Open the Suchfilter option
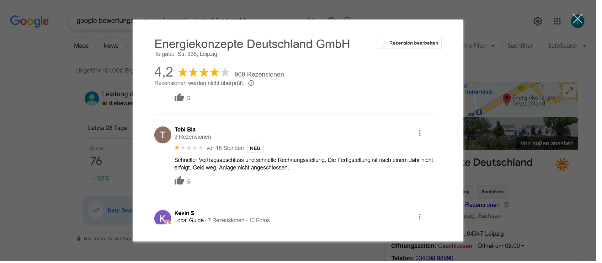The width and height of the screenshot is (602, 263). 520,46
